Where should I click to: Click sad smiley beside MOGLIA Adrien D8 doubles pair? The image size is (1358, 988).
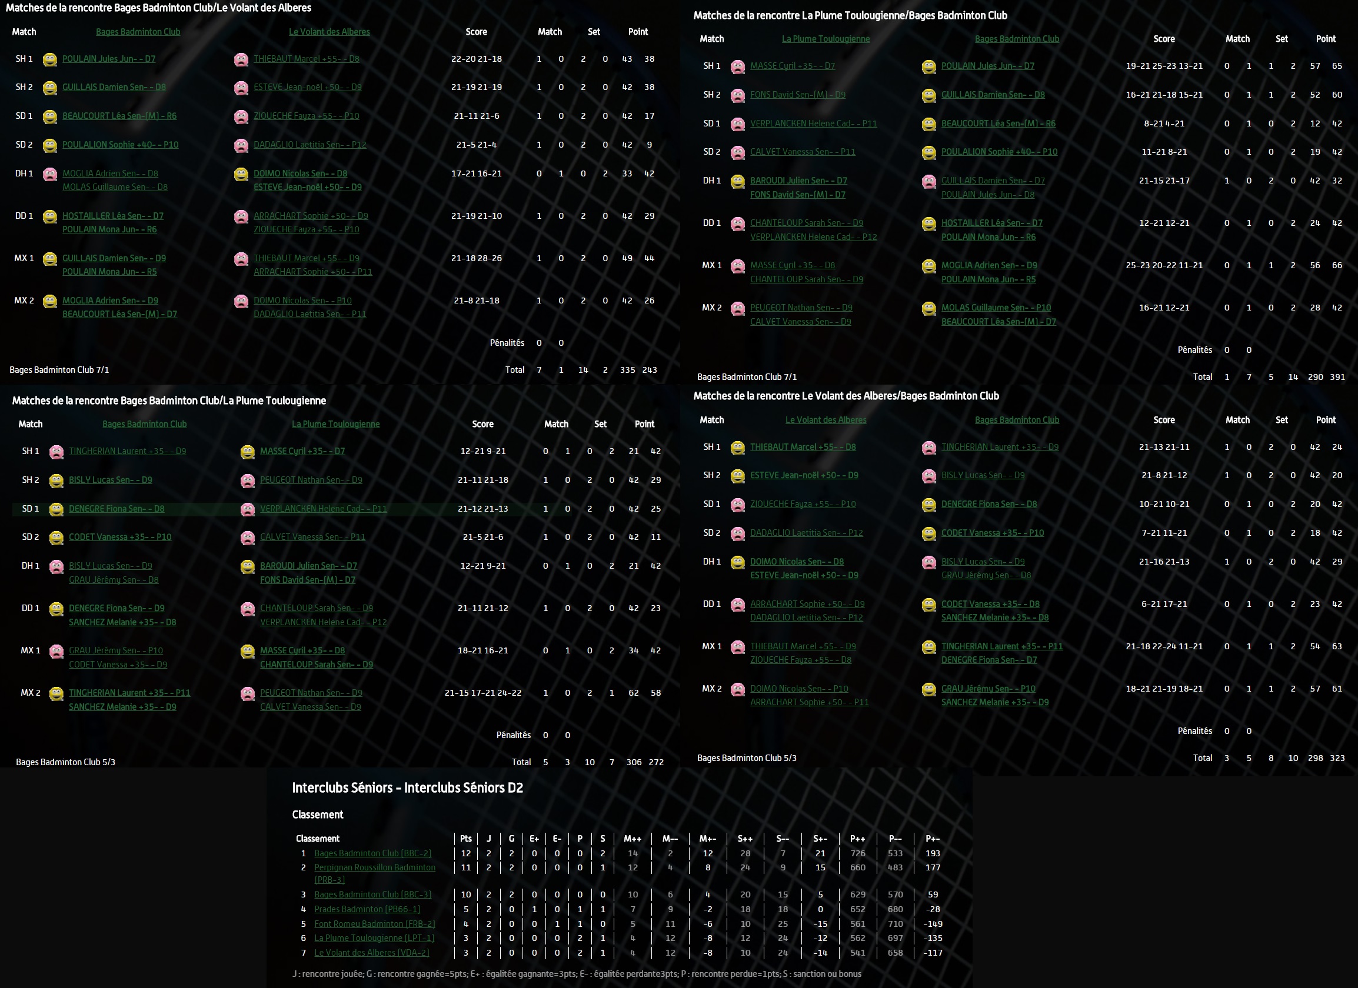pyautogui.click(x=50, y=174)
